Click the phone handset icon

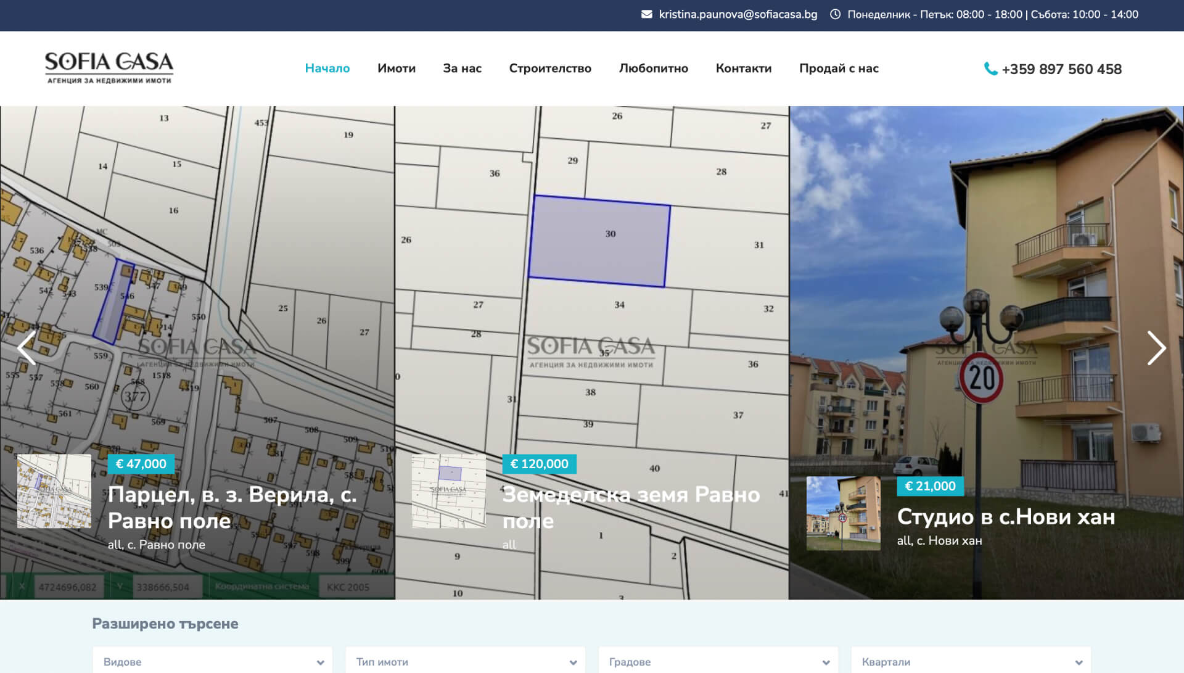(x=990, y=69)
